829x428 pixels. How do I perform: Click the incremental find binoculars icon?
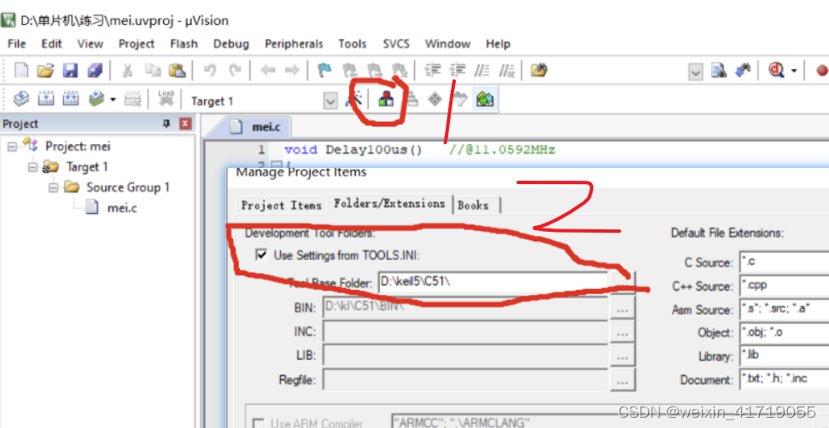743,70
